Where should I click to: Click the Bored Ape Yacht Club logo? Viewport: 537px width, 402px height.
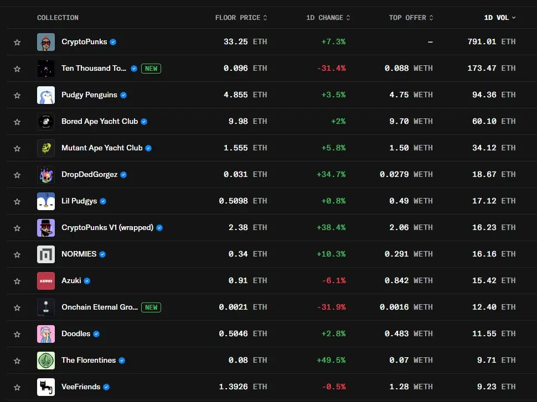pos(46,122)
